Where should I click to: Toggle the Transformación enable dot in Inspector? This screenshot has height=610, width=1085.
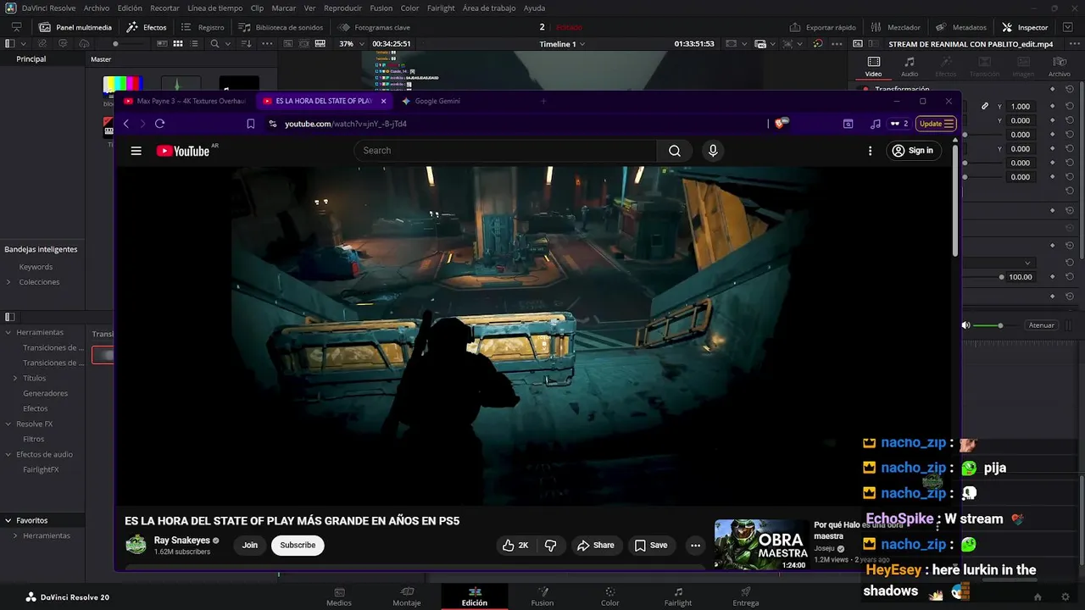(x=865, y=89)
